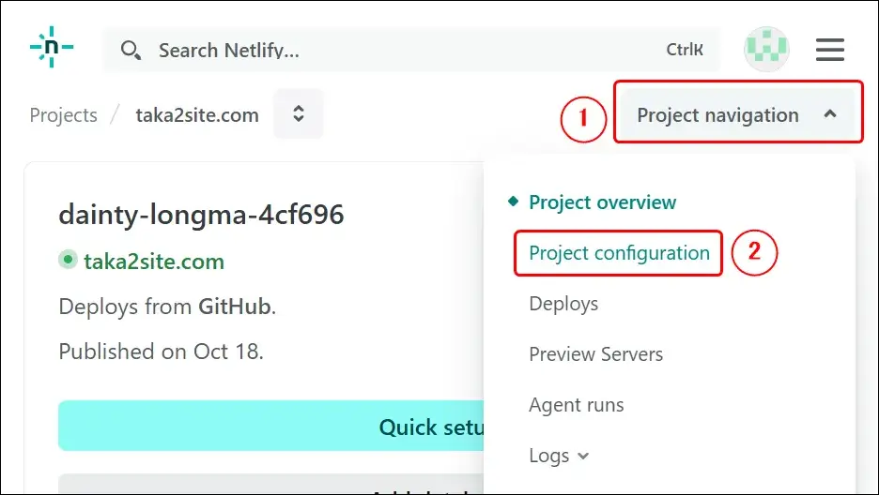Select Agent runs from the menu

pos(576,405)
